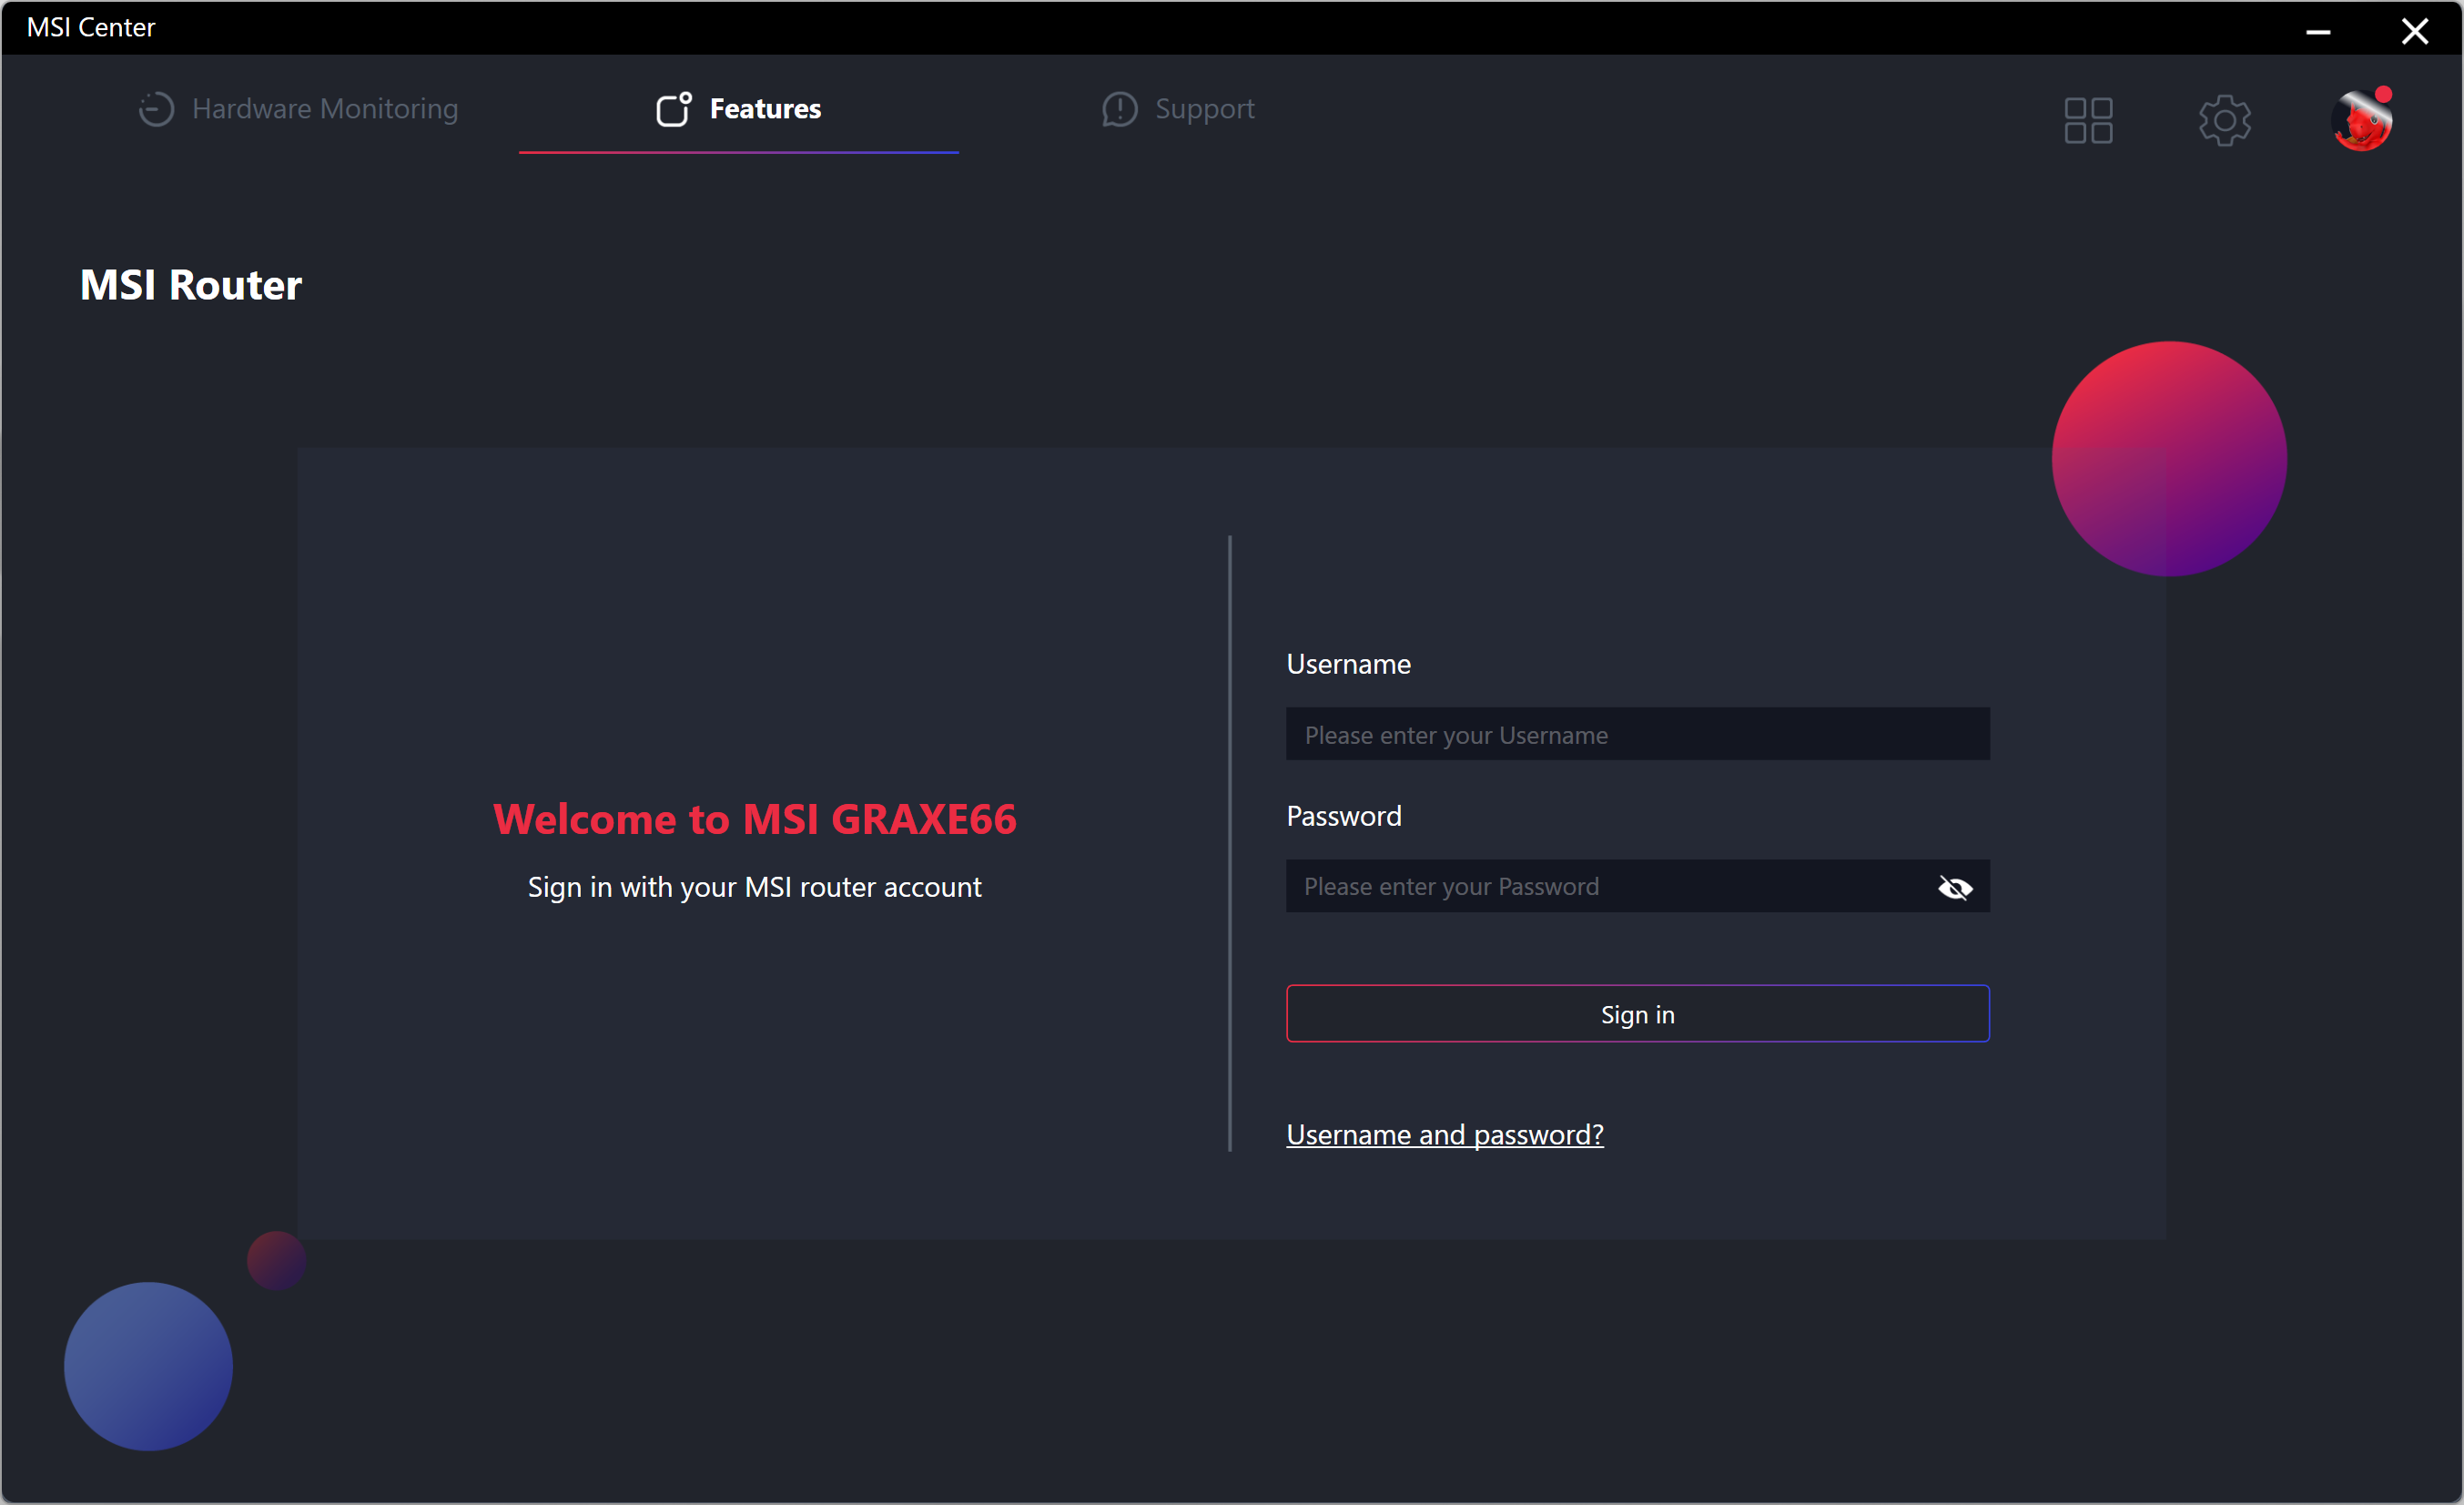Click the Support speech-bubble icon
The height and width of the screenshot is (1505, 2464).
tap(1119, 109)
